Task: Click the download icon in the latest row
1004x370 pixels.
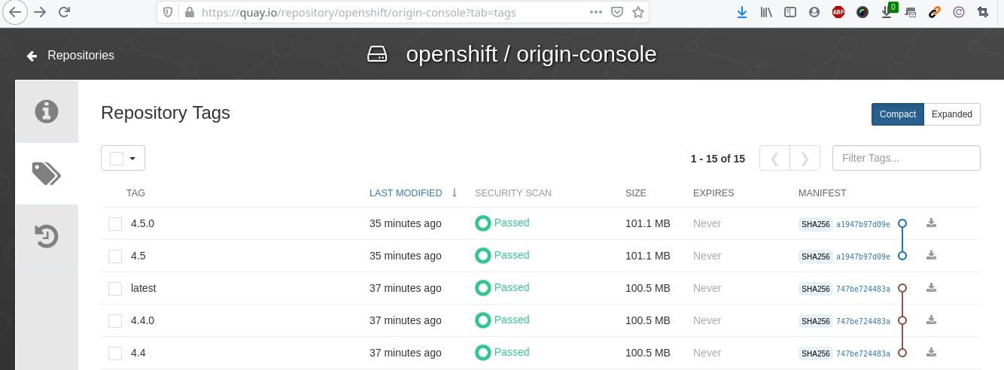Action: (931, 288)
